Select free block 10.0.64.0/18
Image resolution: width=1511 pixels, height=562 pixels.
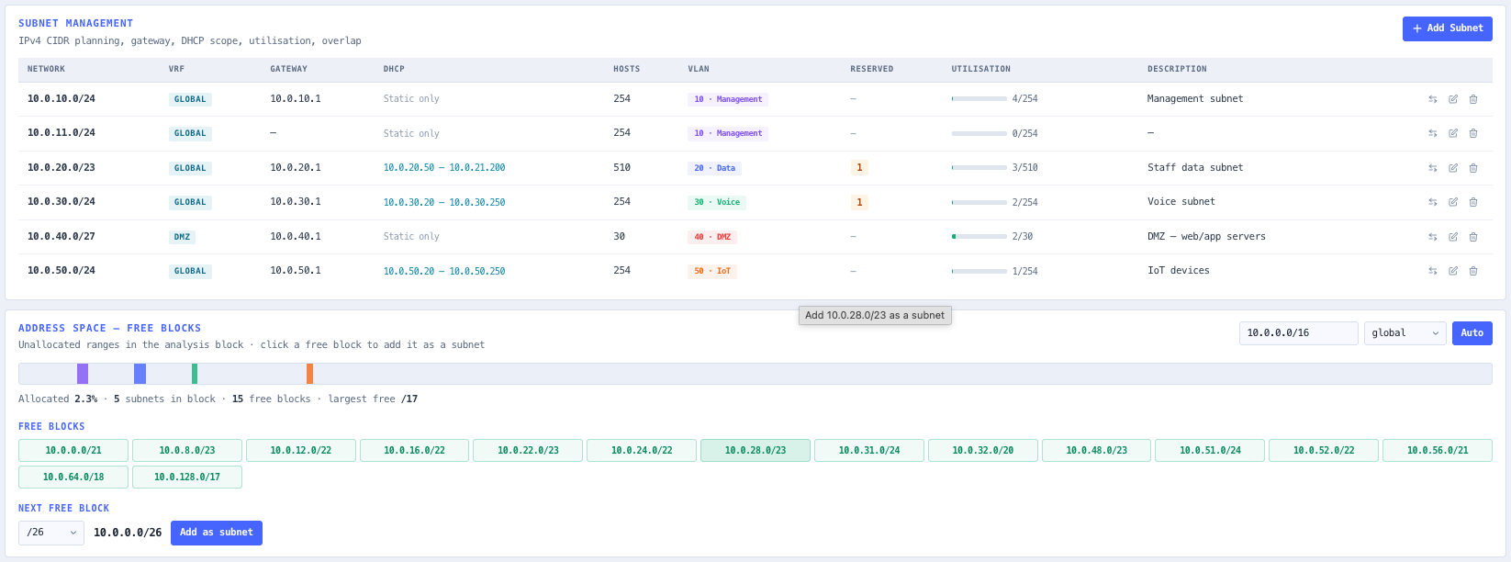[x=73, y=477]
